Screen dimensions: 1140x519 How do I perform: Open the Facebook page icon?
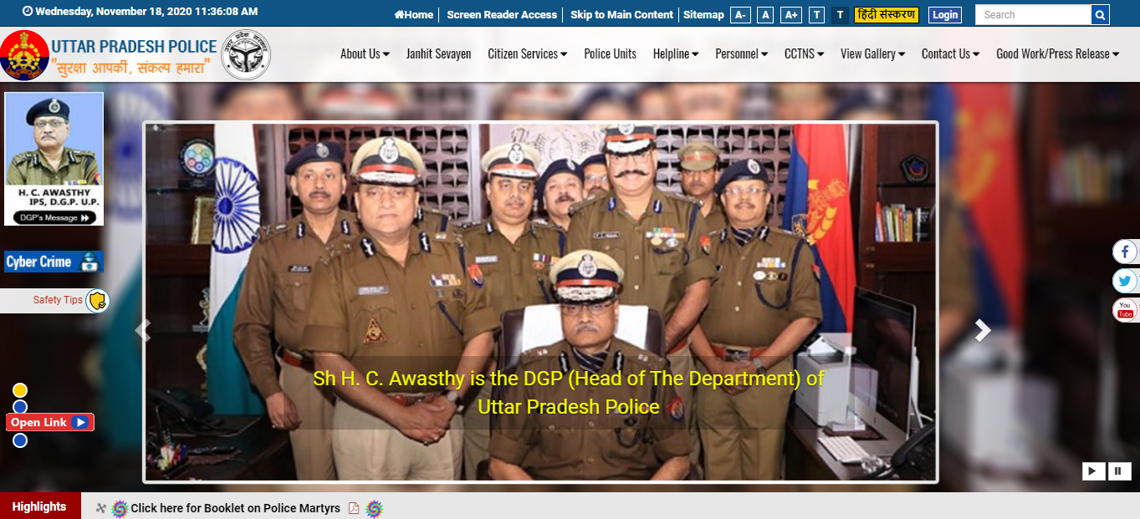[1125, 252]
